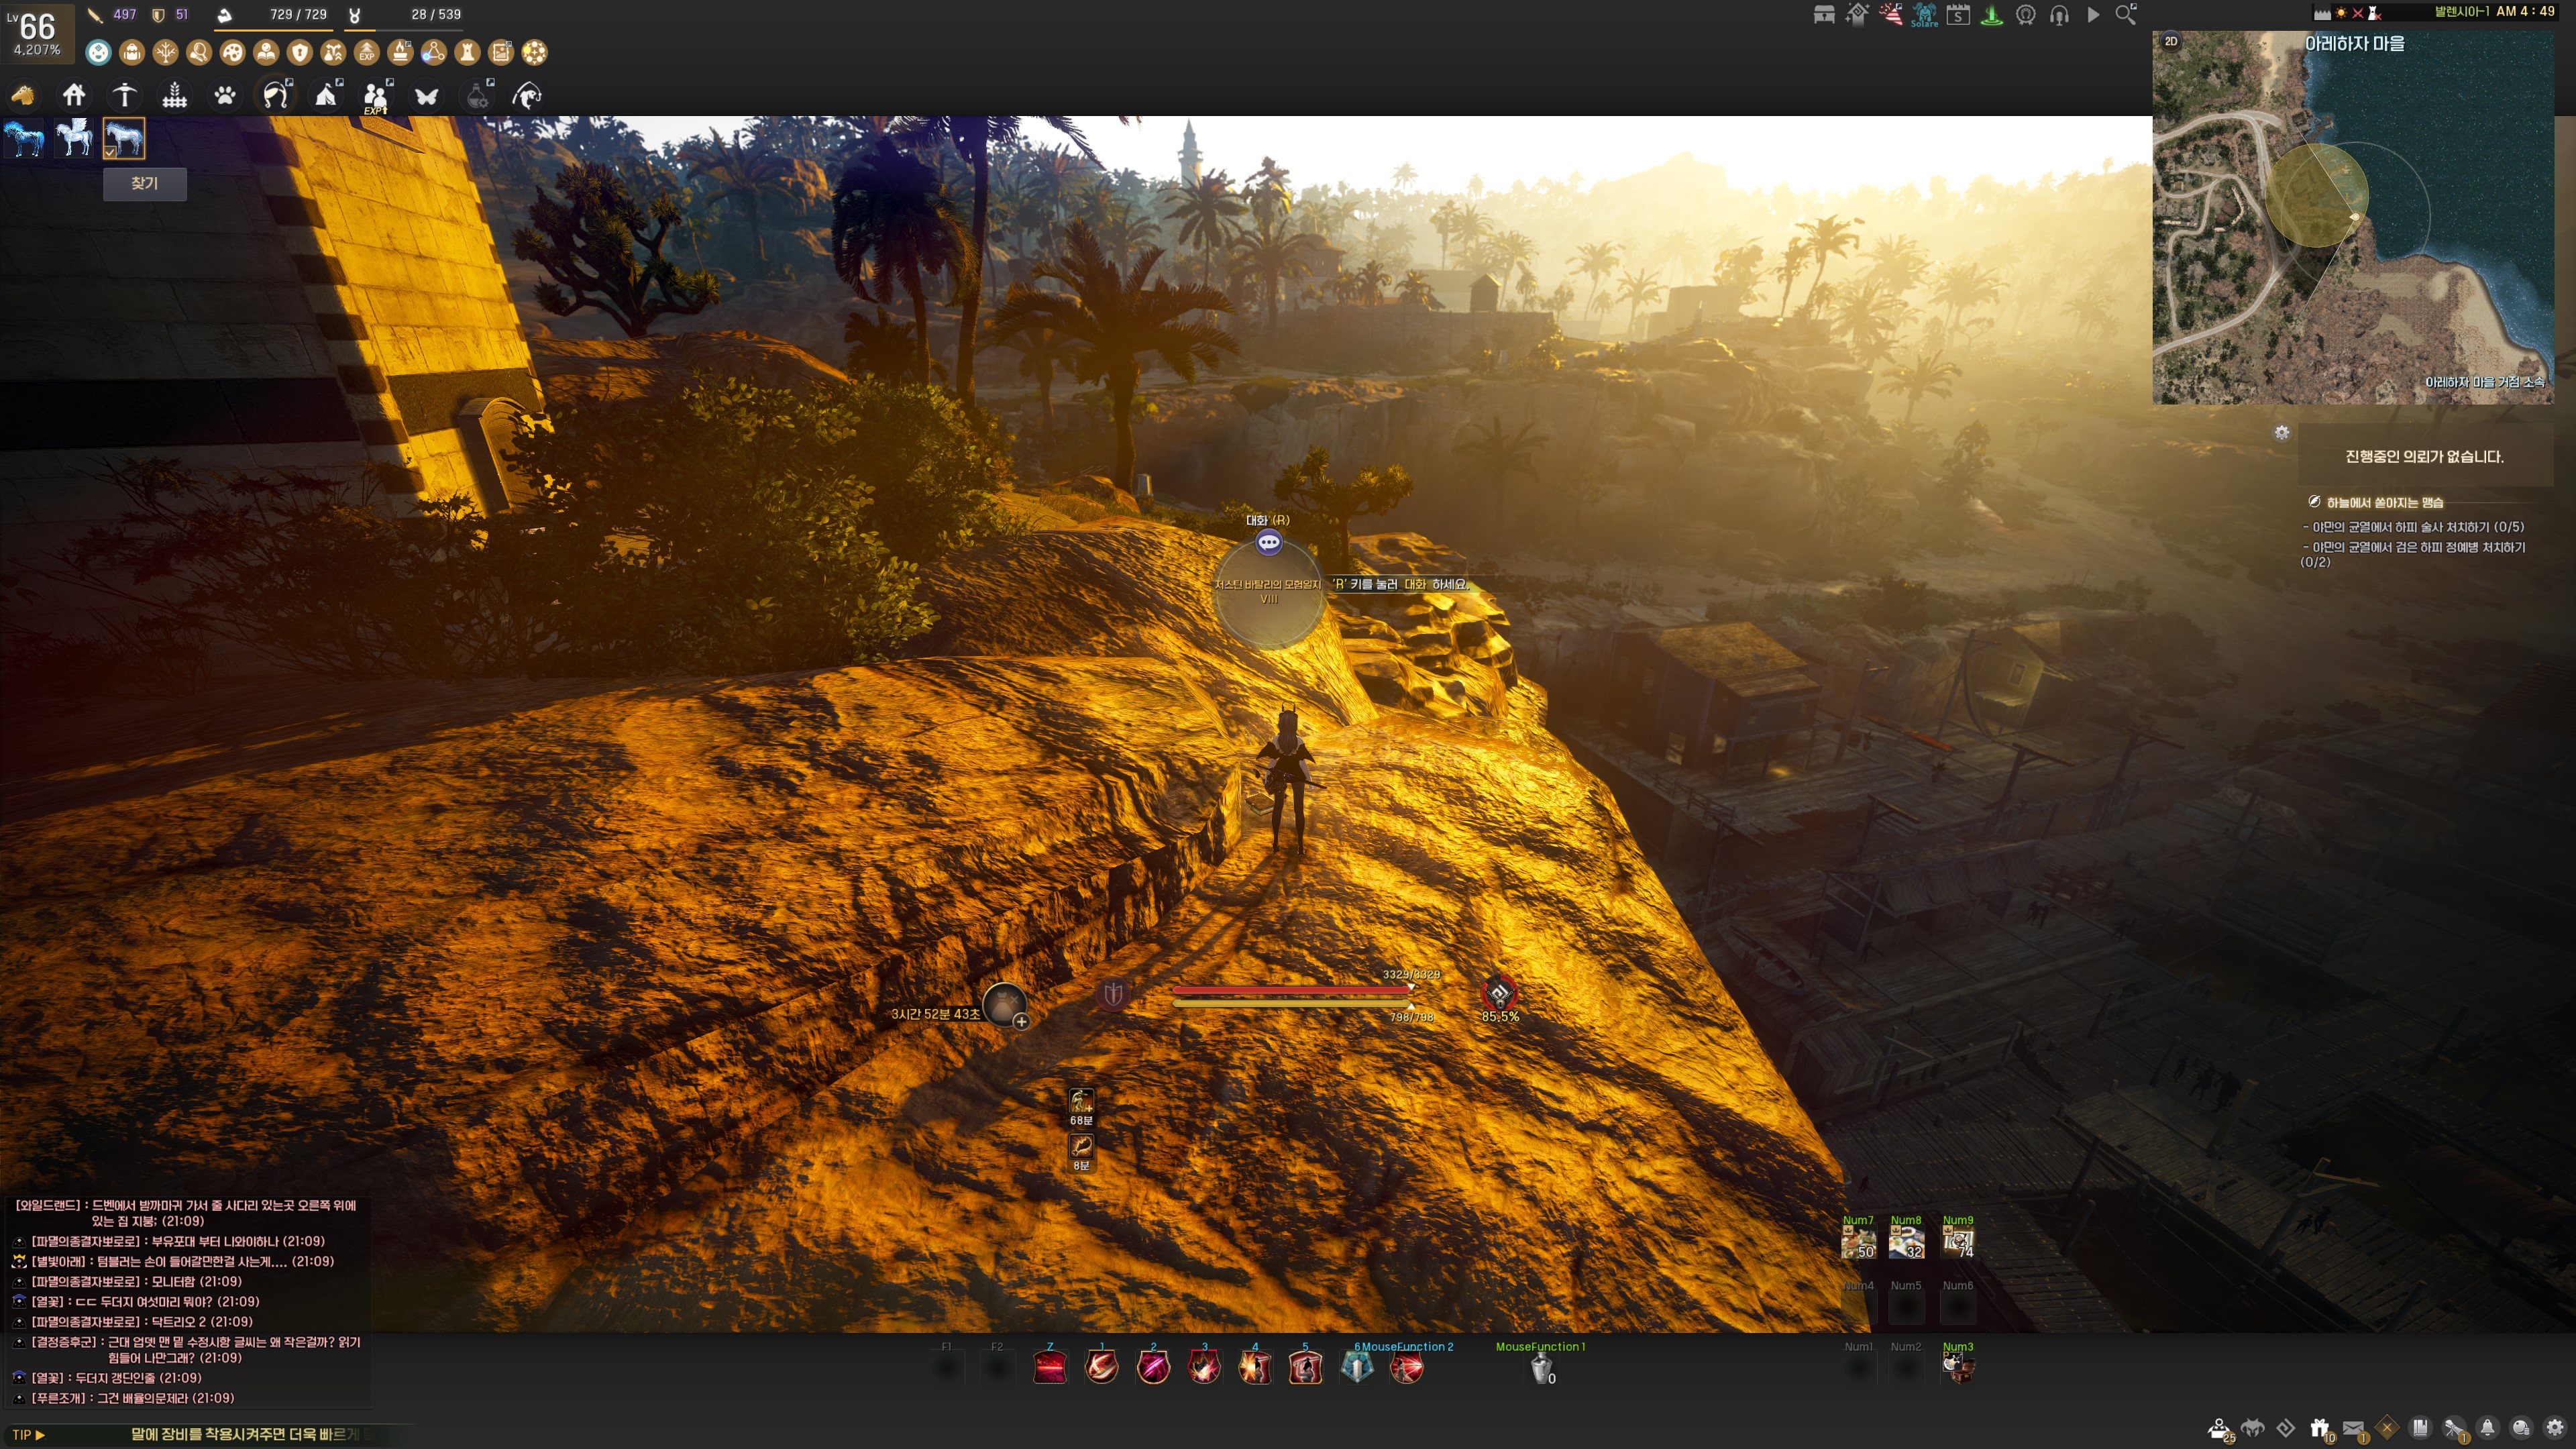Select the checked white horse thumbnail
The height and width of the screenshot is (1449, 2576).
(x=124, y=138)
